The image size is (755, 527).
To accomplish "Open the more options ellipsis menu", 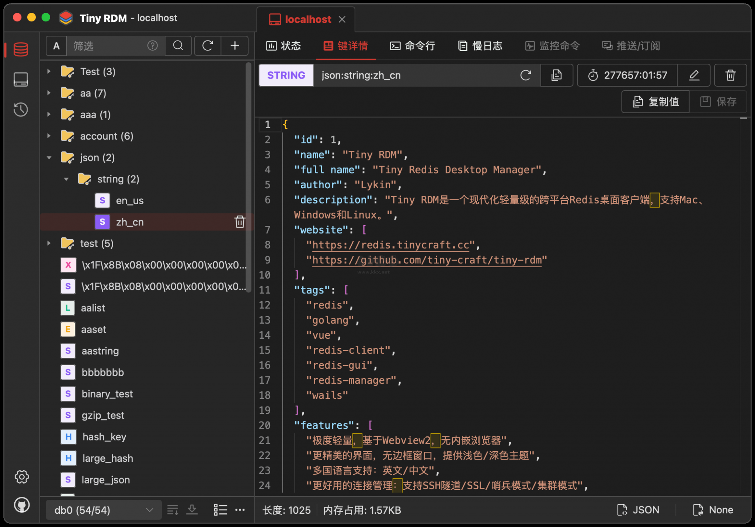I will [x=240, y=510].
